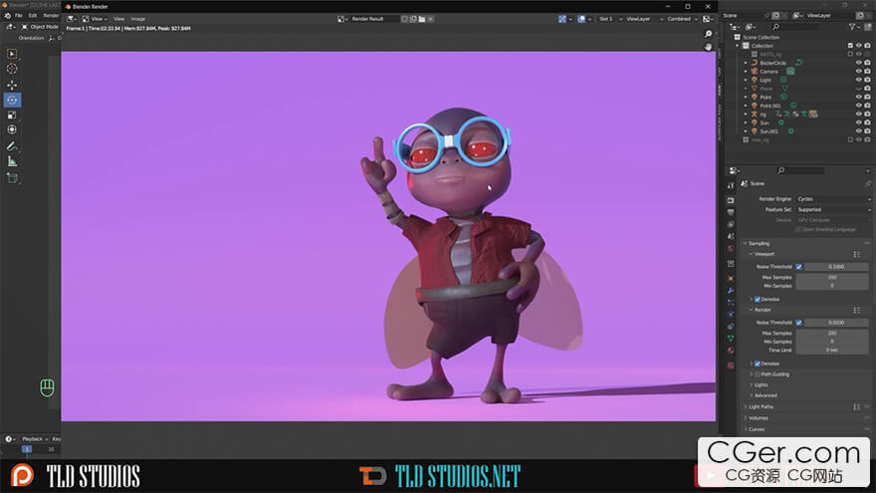Open the File menu
This screenshot has width=876, height=493.
click(19, 16)
